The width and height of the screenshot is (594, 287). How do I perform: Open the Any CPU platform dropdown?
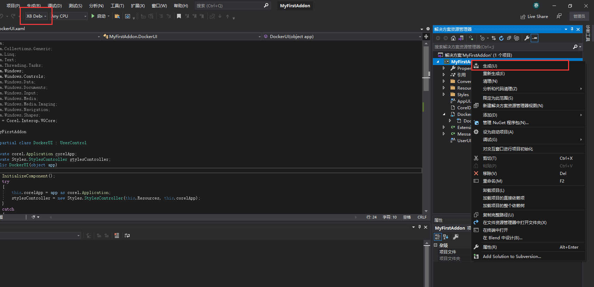[x=69, y=16]
